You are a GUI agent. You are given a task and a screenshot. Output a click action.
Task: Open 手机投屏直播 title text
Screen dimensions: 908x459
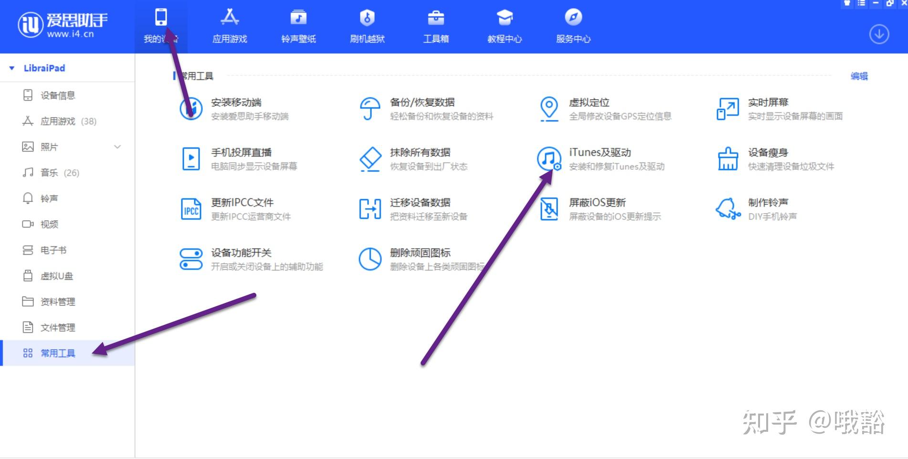[x=242, y=152]
